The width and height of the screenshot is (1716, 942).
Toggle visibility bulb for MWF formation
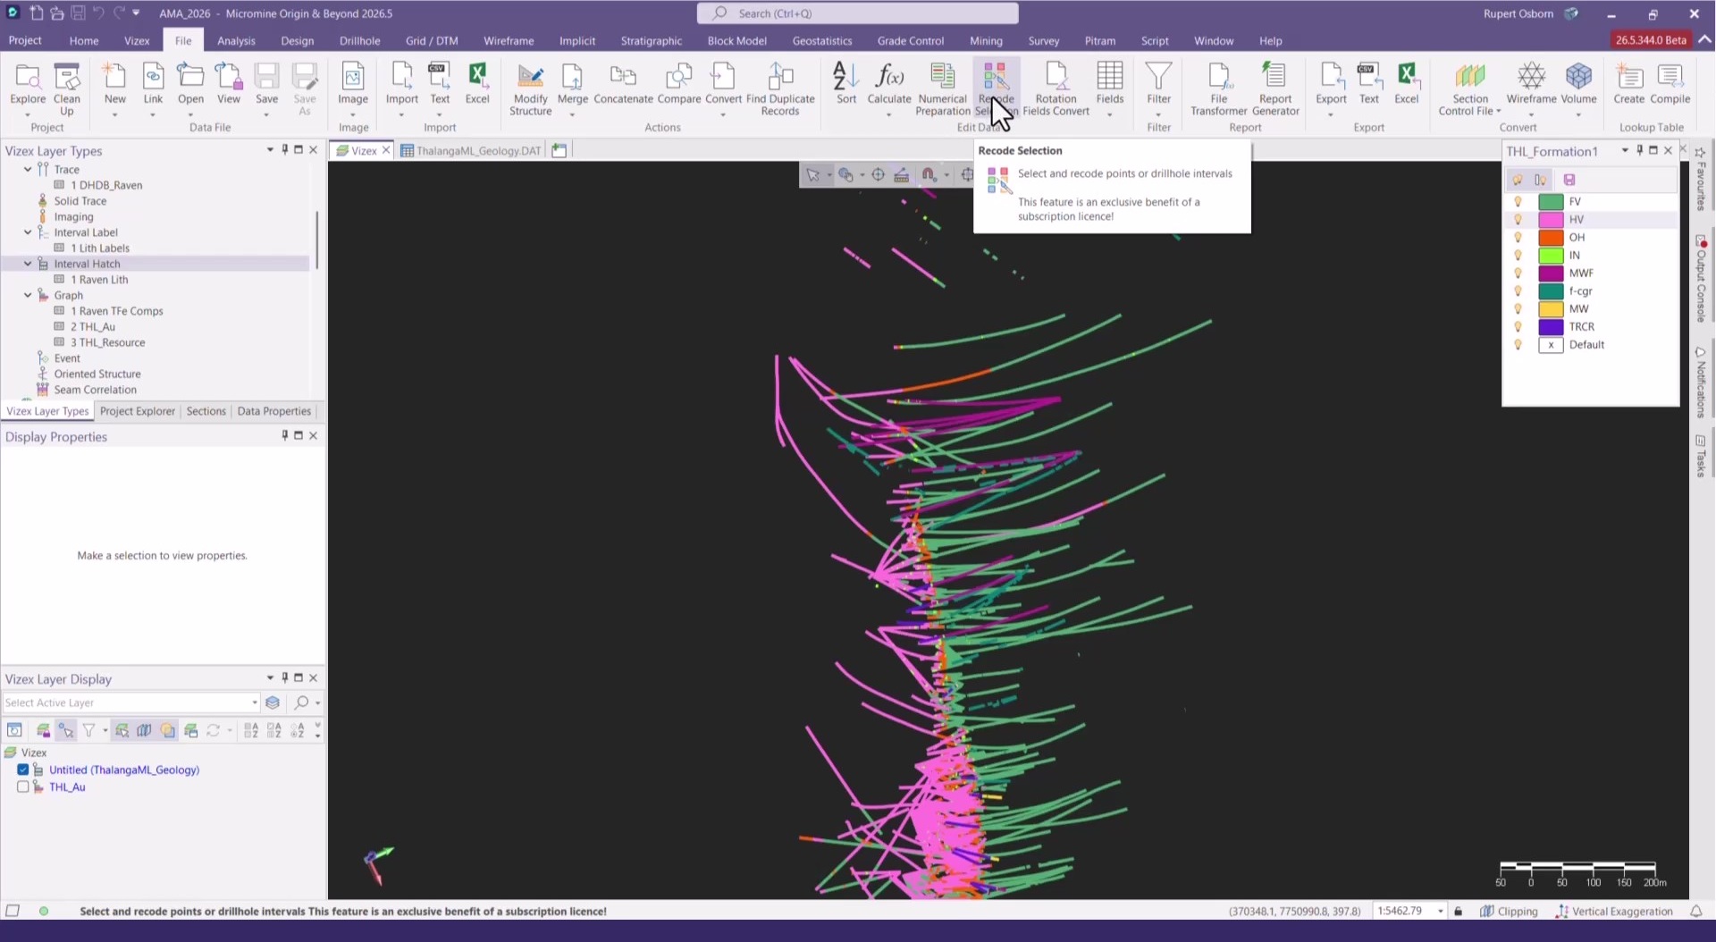click(x=1518, y=273)
